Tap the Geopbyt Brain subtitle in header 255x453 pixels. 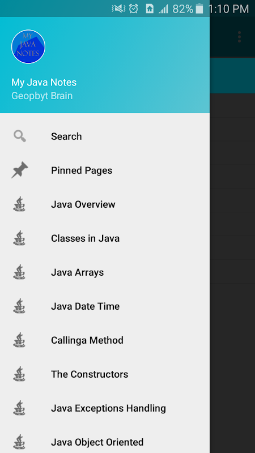point(42,96)
